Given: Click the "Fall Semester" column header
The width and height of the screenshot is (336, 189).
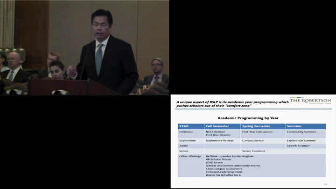Looking at the screenshot, I should coord(217,126).
